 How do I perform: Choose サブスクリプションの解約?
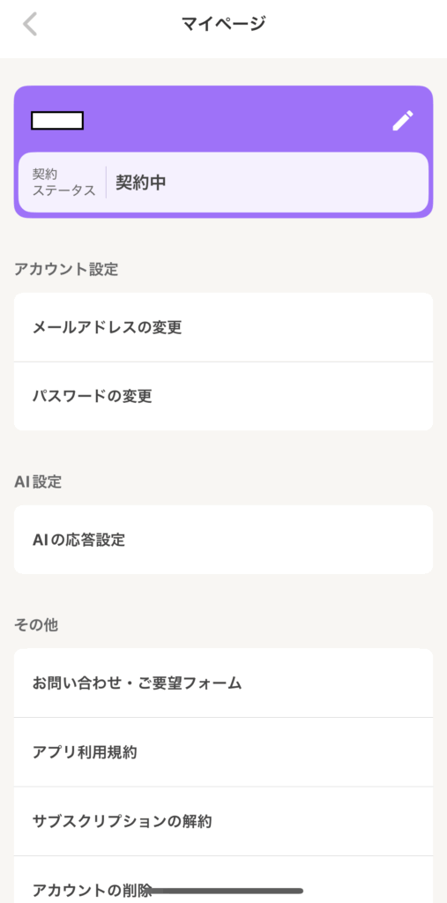[x=224, y=821]
